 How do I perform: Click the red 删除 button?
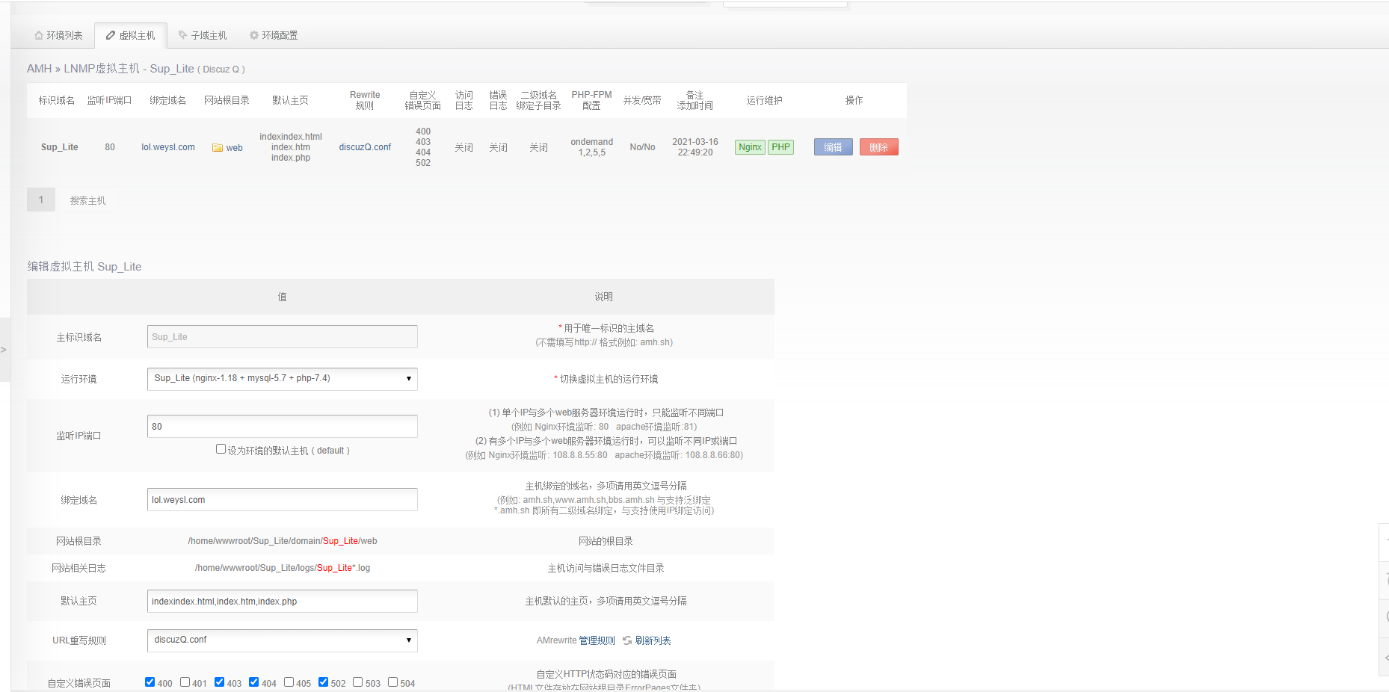(x=878, y=147)
